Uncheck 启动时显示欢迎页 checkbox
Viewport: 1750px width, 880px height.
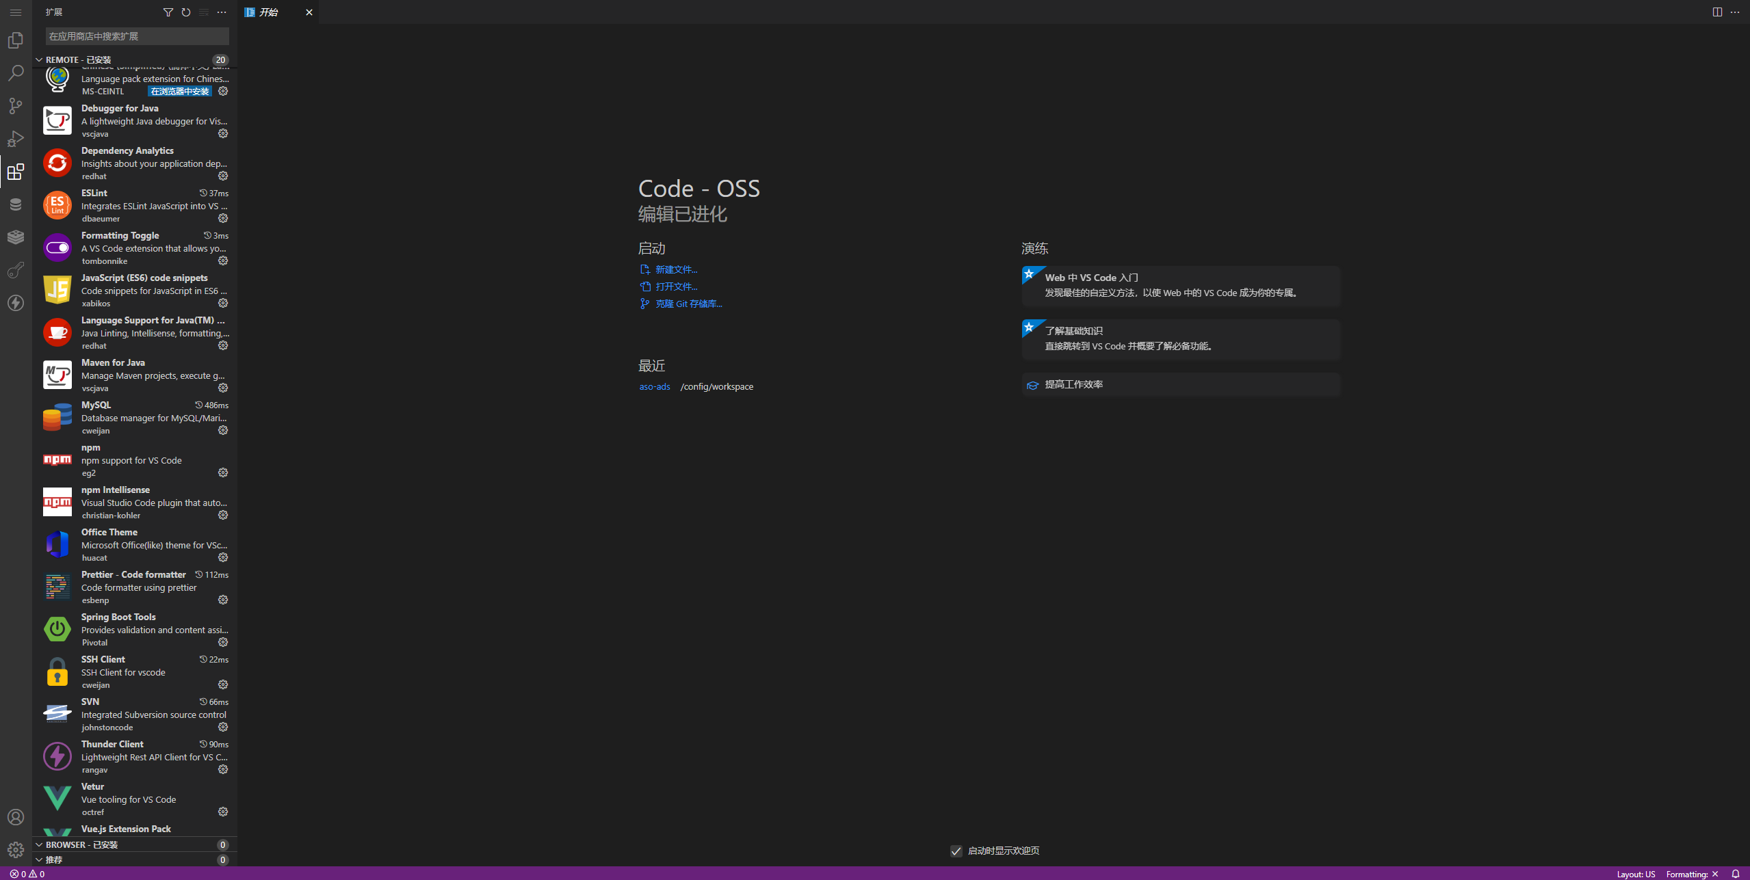point(956,851)
